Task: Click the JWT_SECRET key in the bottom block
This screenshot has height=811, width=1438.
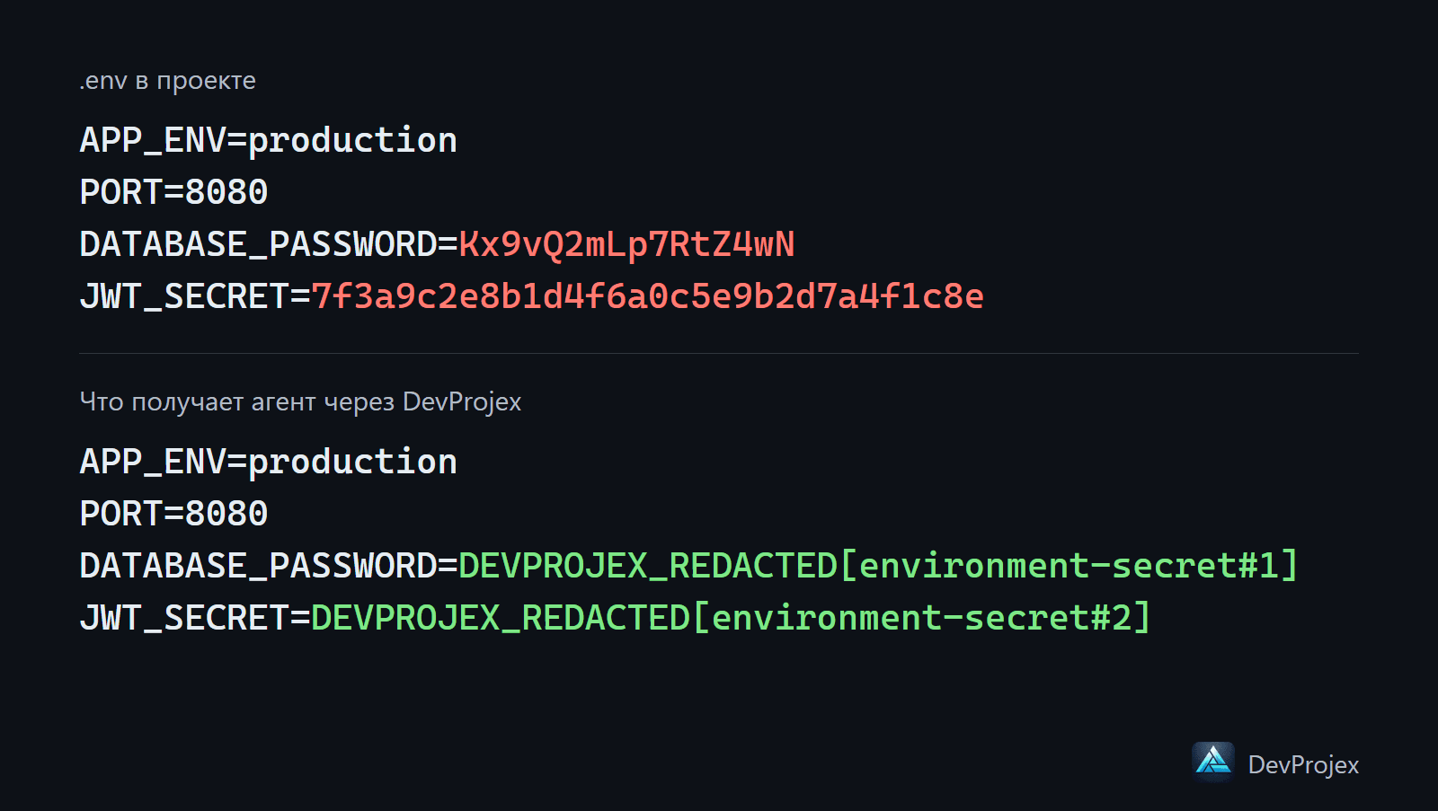Action: click(184, 618)
